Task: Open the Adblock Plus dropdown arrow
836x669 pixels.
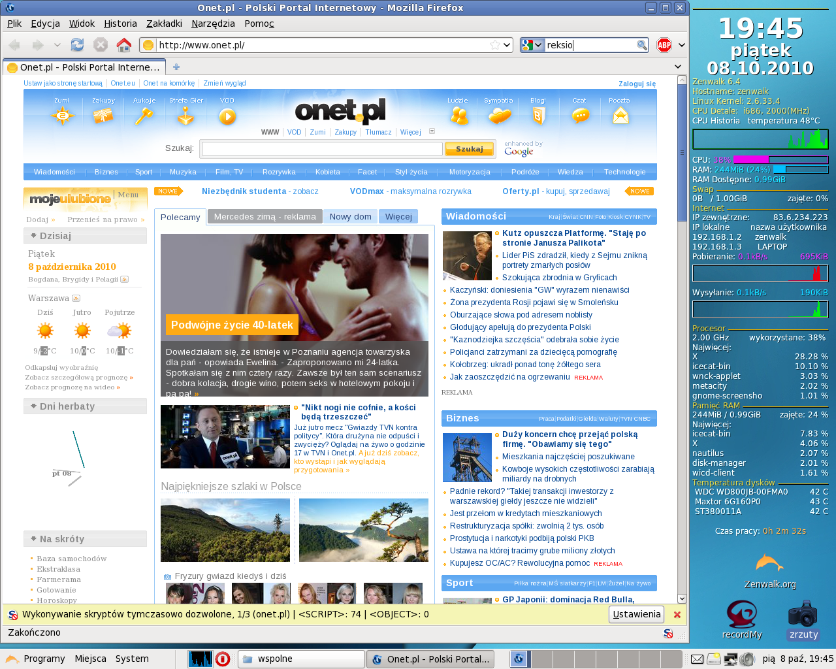Action: [x=682, y=45]
